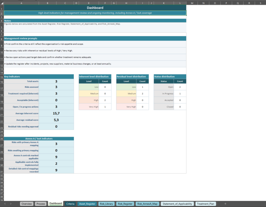266x207 pixels.
Task: Select row 15 header
Action: (x=2, y=77)
